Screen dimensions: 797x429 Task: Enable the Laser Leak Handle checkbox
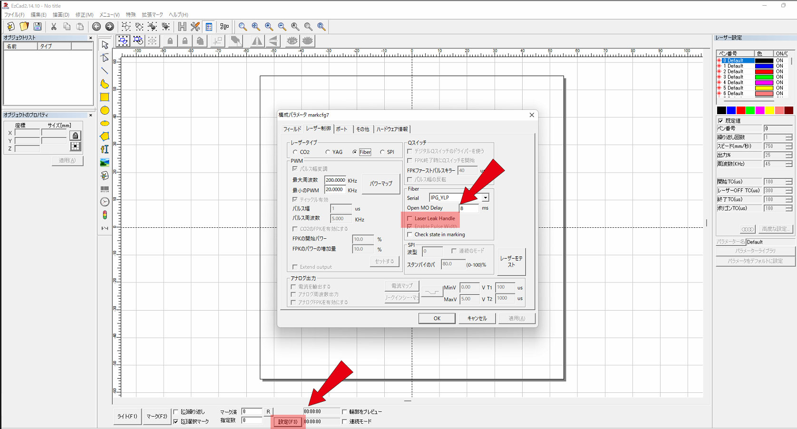(410, 218)
